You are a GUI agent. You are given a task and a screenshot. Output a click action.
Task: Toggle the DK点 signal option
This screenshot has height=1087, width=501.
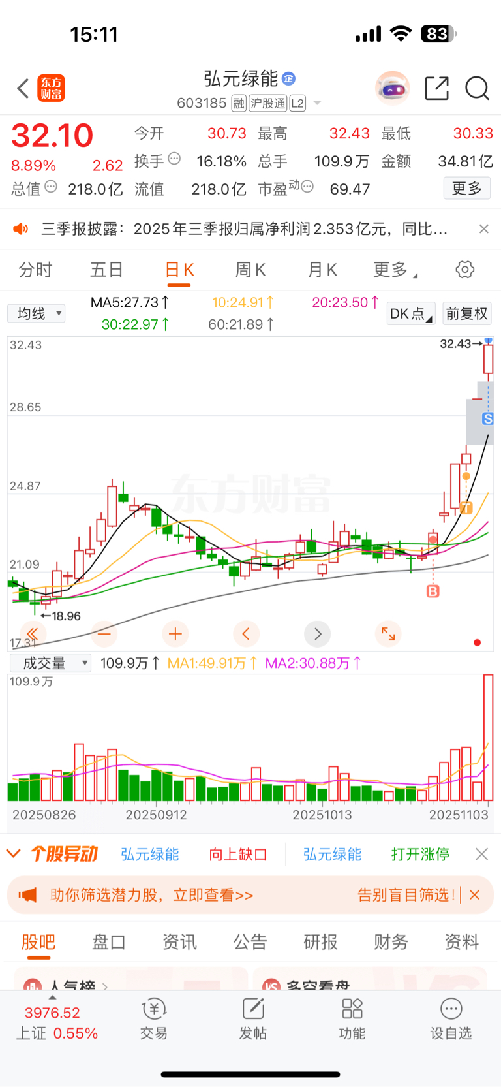click(x=411, y=313)
